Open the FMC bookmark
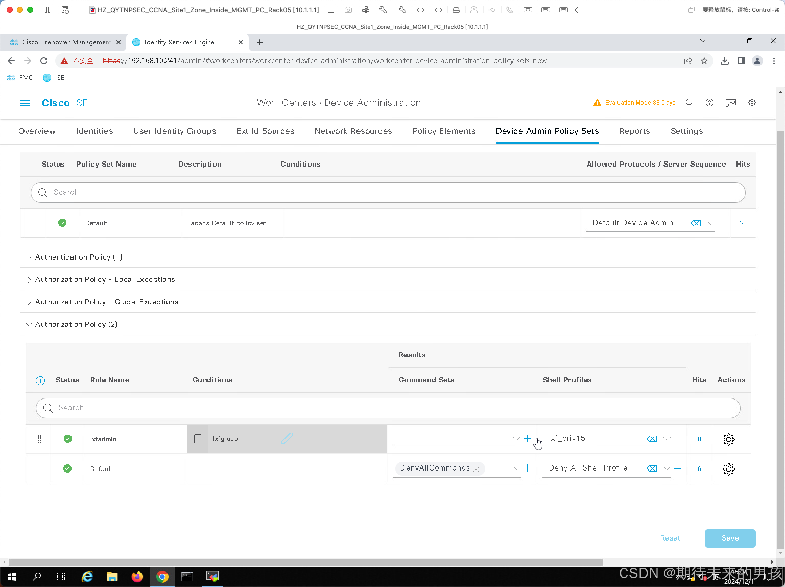Viewport: 785px width, 587px height. point(20,78)
